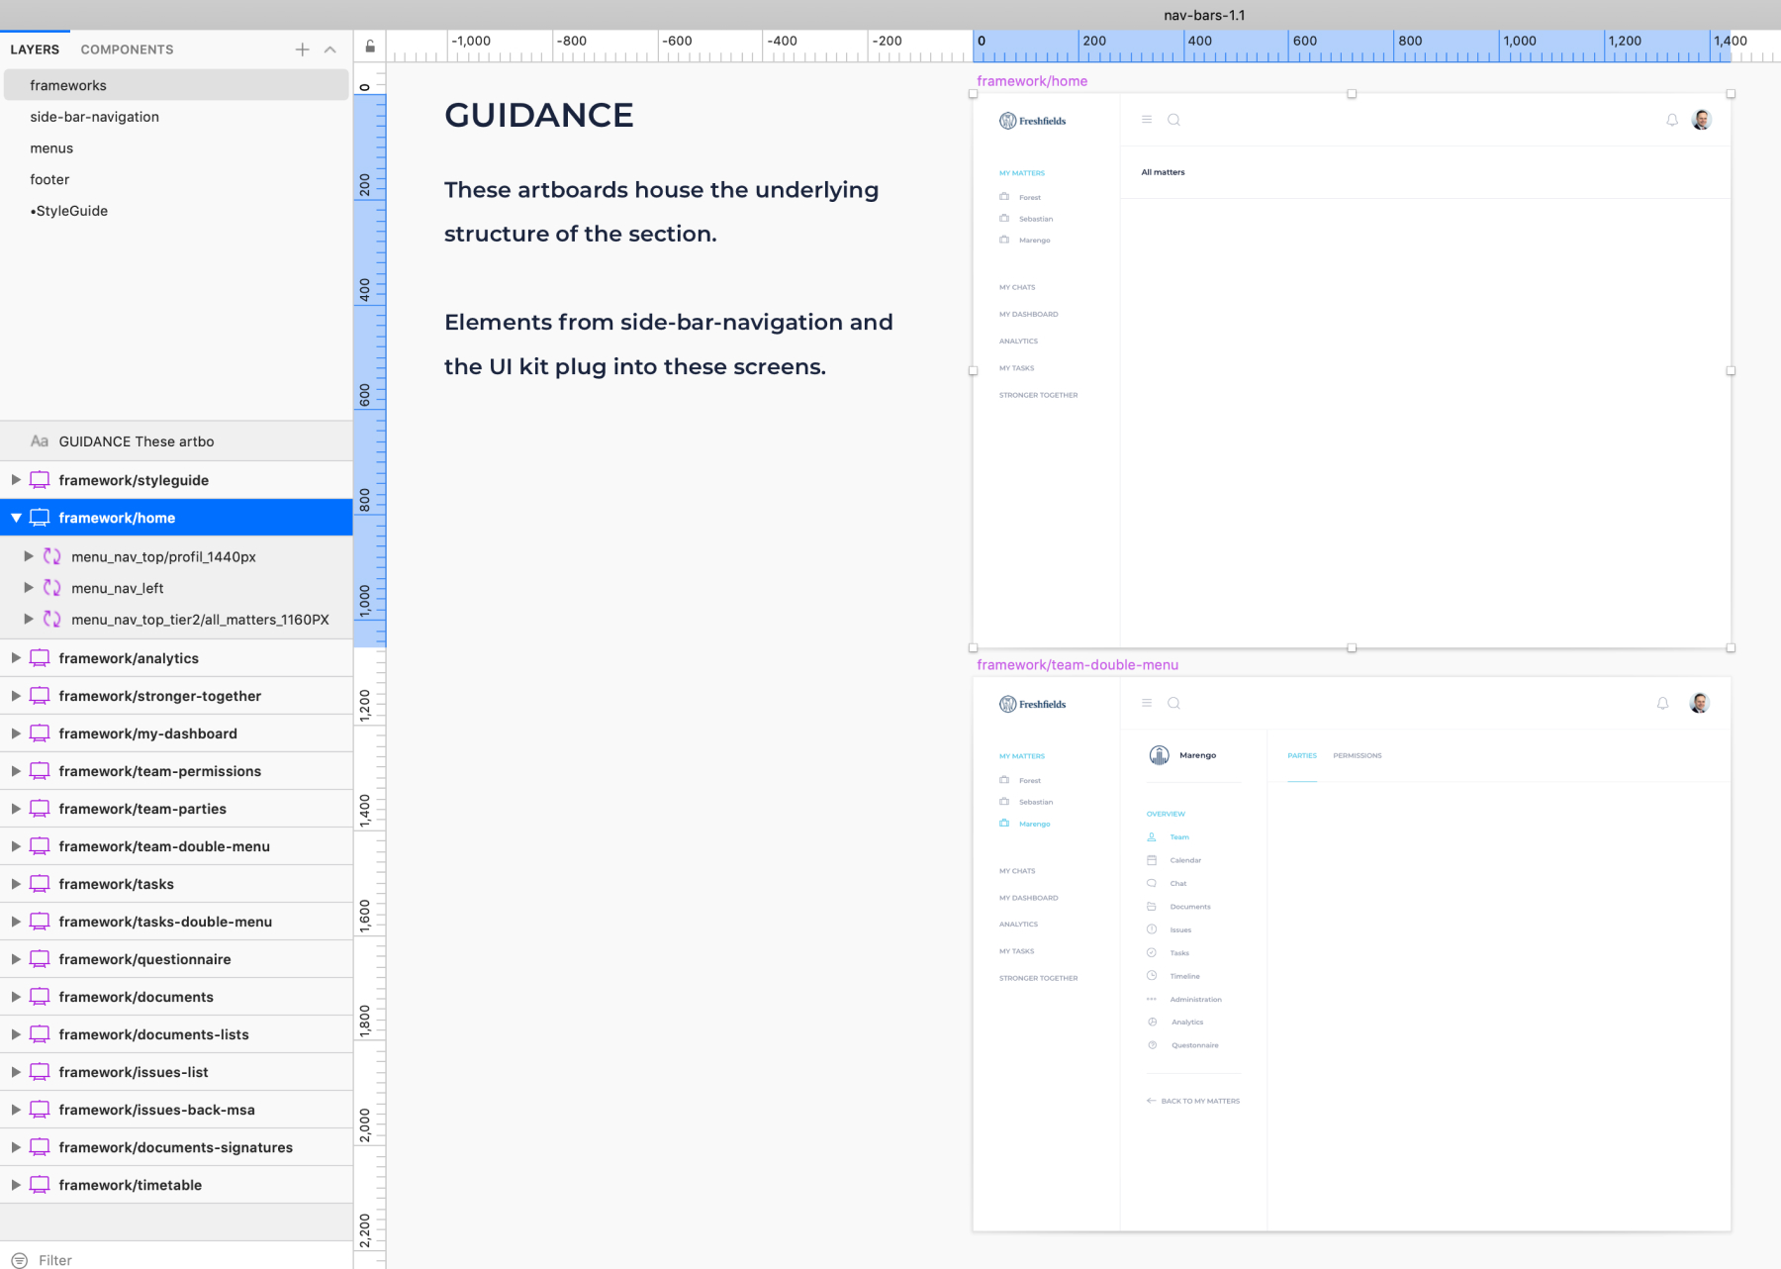Toggle the ruler lock icon

[370, 47]
